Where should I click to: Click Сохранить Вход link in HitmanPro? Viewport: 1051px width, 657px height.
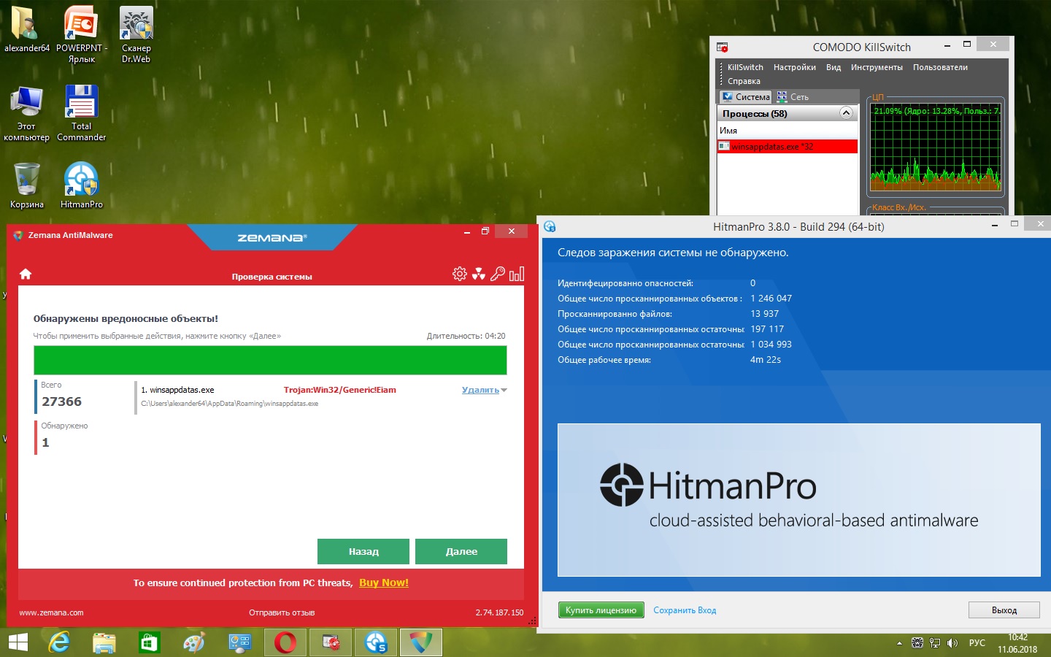[x=685, y=610]
